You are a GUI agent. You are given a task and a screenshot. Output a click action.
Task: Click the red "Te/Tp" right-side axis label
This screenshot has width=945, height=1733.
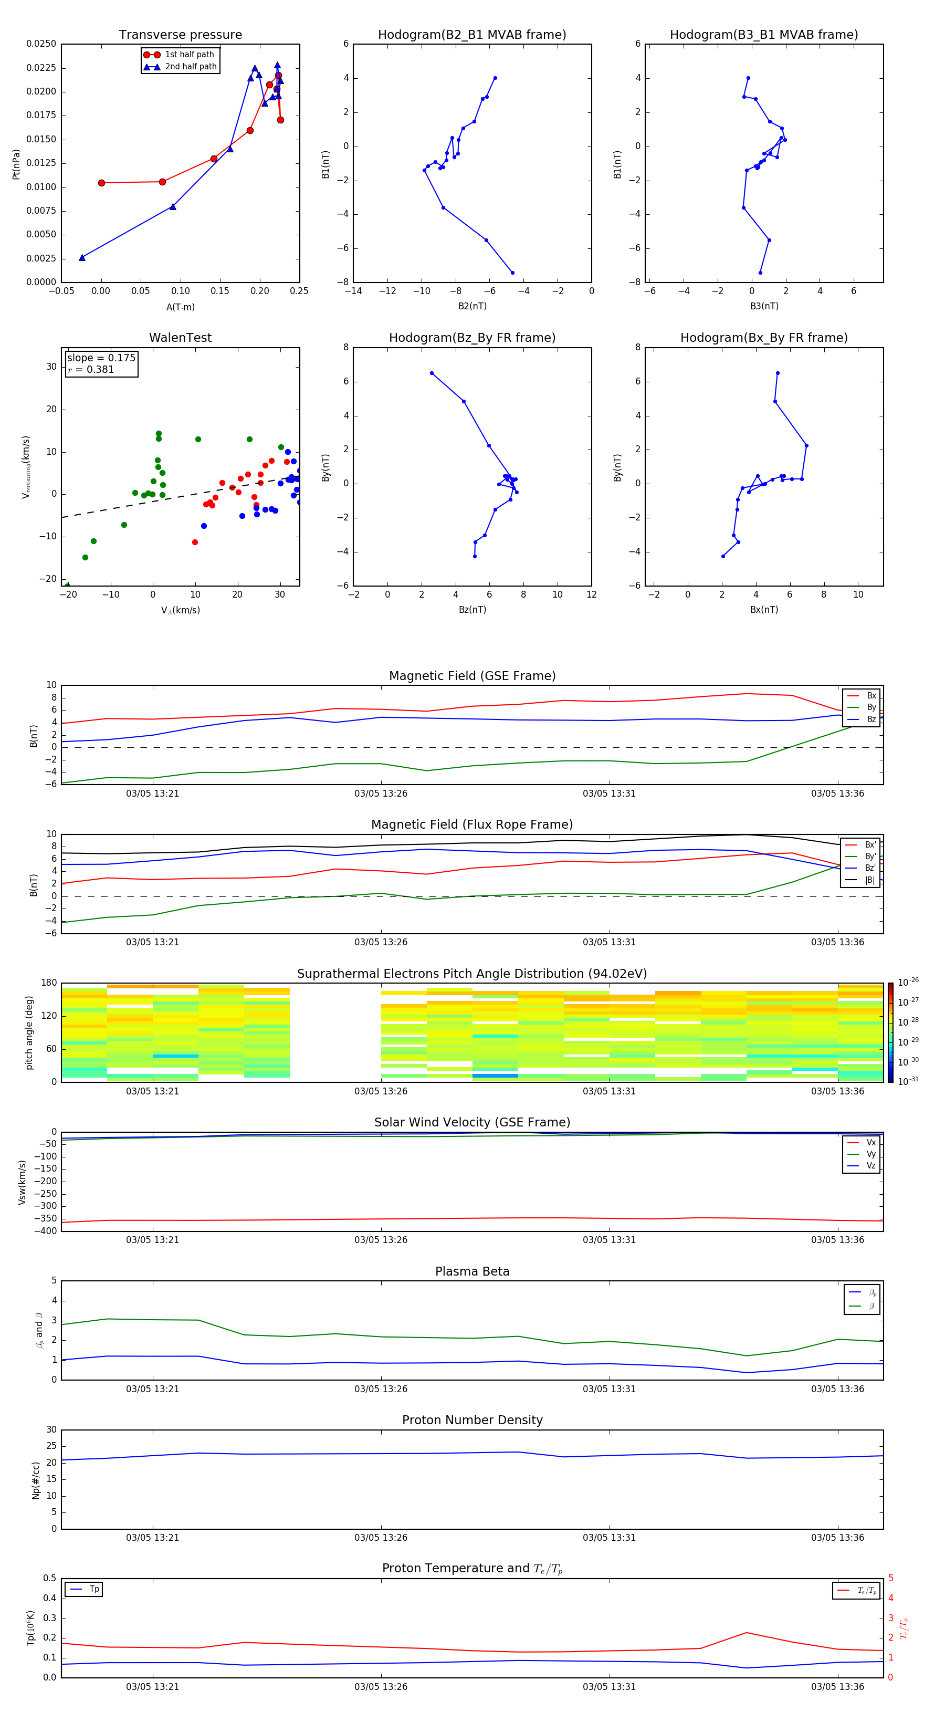pos(904,1628)
